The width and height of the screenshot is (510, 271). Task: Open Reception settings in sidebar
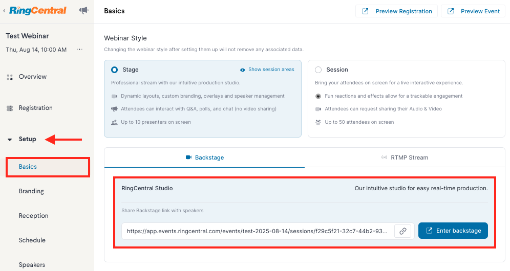(33, 216)
